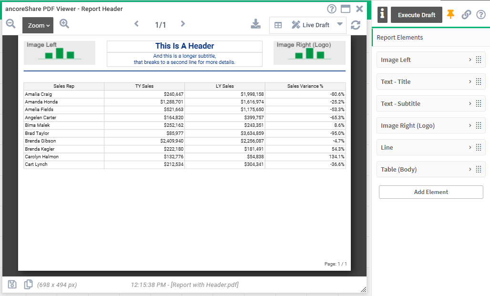Image resolution: width=490 pixels, height=296 pixels.
Task: Go to the next PDF page
Action: [x=183, y=24]
